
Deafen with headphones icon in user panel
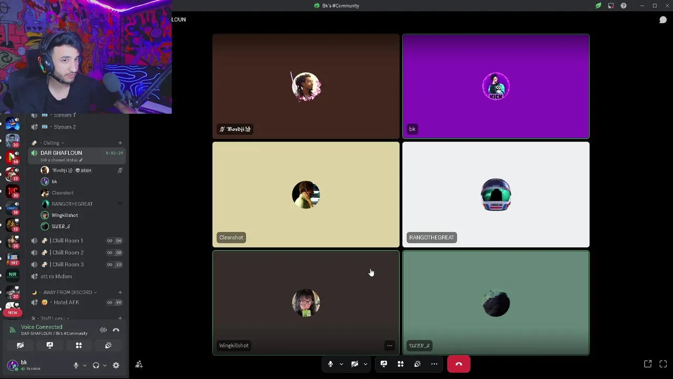[x=96, y=365]
